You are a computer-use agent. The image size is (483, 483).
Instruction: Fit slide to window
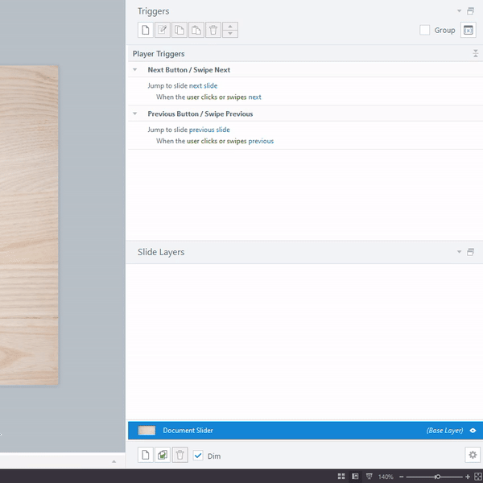477,477
